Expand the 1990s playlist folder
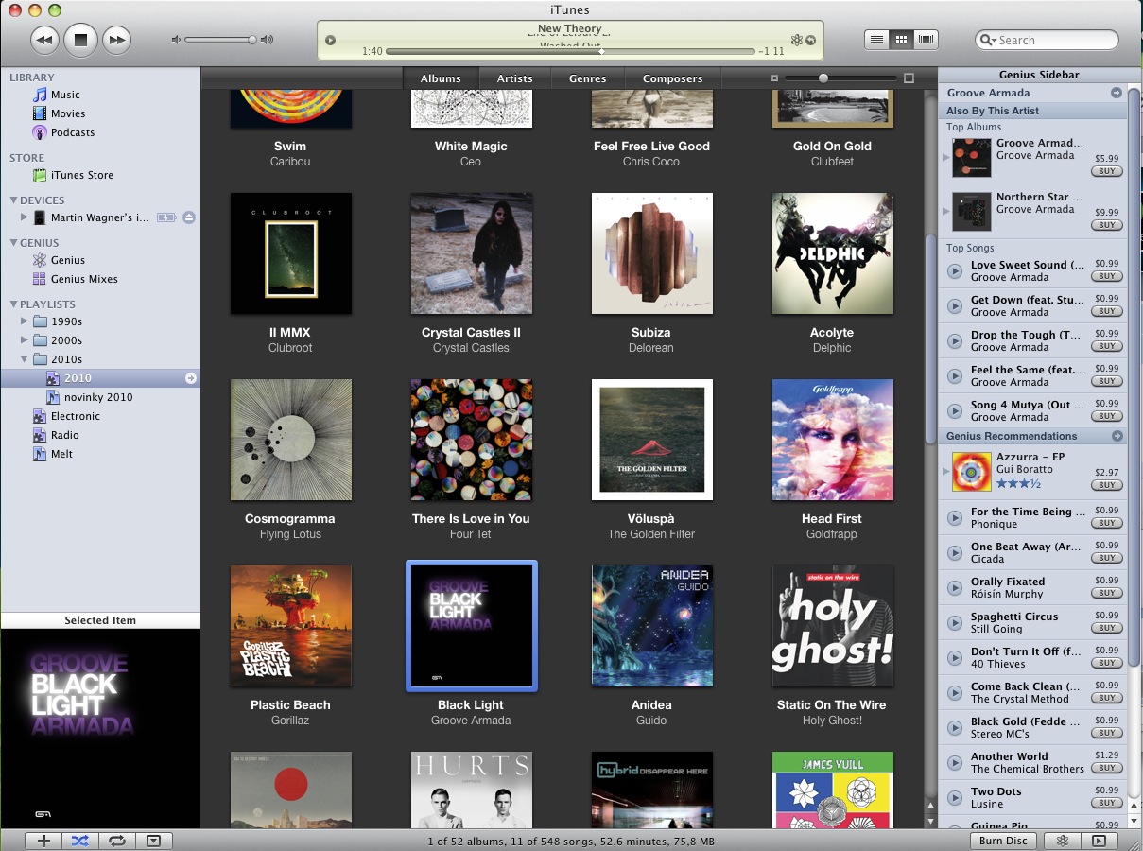1143x851 pixels. click(25, 321)
